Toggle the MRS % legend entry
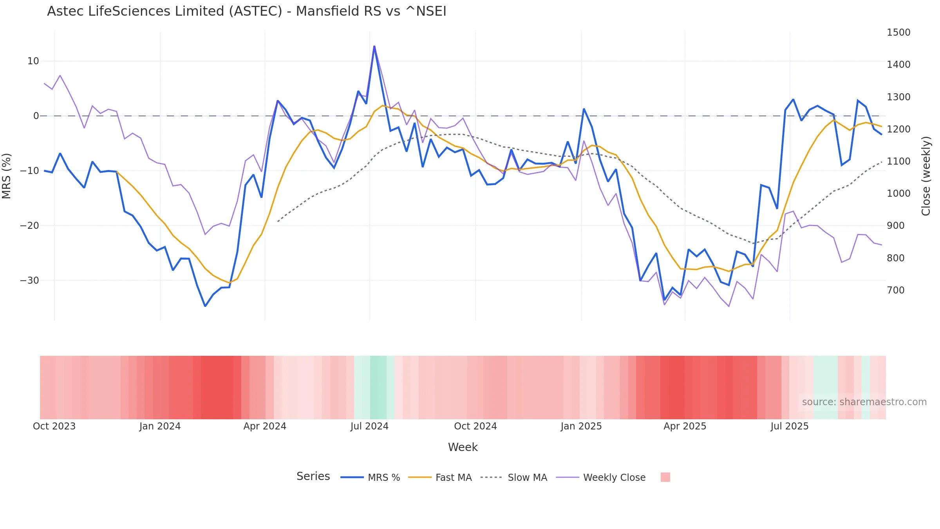This screenshot has width=940, height=529. tap(370, 477)
